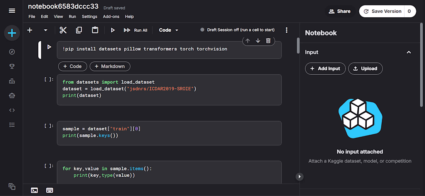This screenshot has width=425, height=196.
Task: Collapse the Input section chevron
Action: point(409,52)
